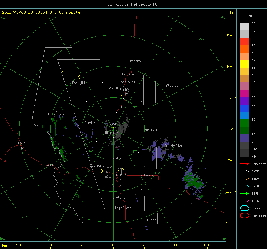Click the magenta 18TS arrow icon
Image resolution: width=267 pixels, height=249 pixels.
[x=244, y=201]
